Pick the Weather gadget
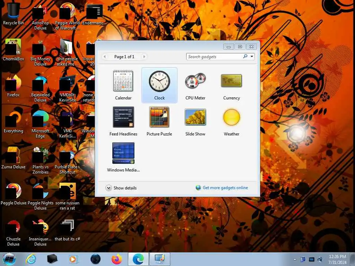The width and height of the screenshot is (355, 266). 231,121
